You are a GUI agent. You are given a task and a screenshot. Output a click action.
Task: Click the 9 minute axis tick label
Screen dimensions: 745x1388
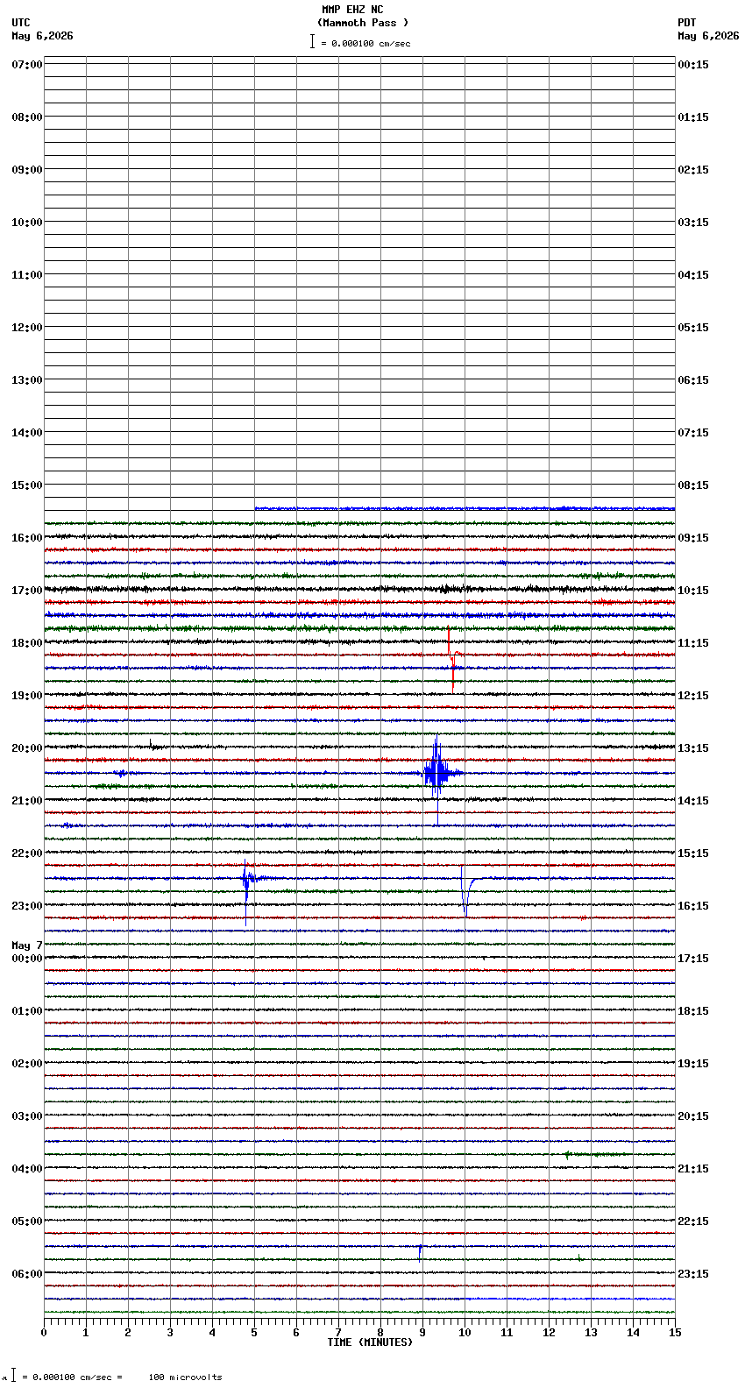coord(422,1333)
